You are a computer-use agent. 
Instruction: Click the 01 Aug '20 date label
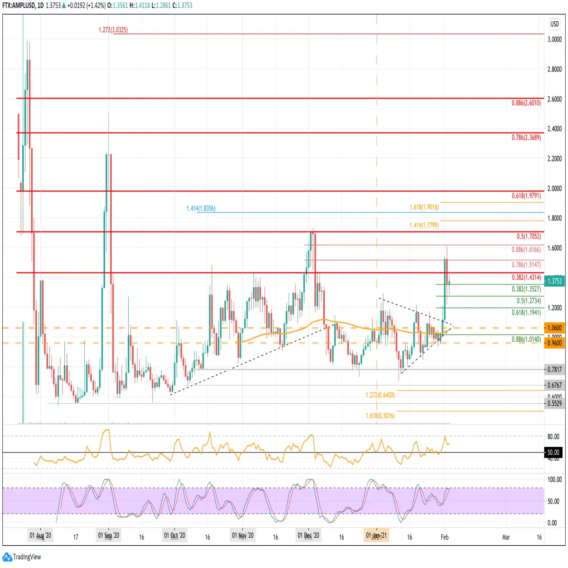click(x=40, y=536)
